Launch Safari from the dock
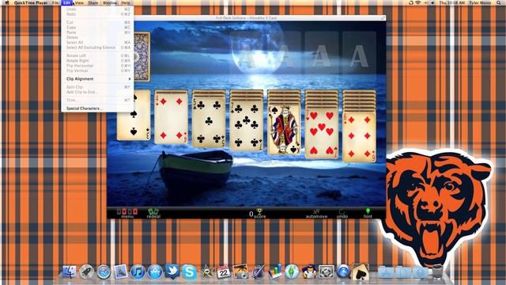This screenshot has height=285, width=506. 104,272
